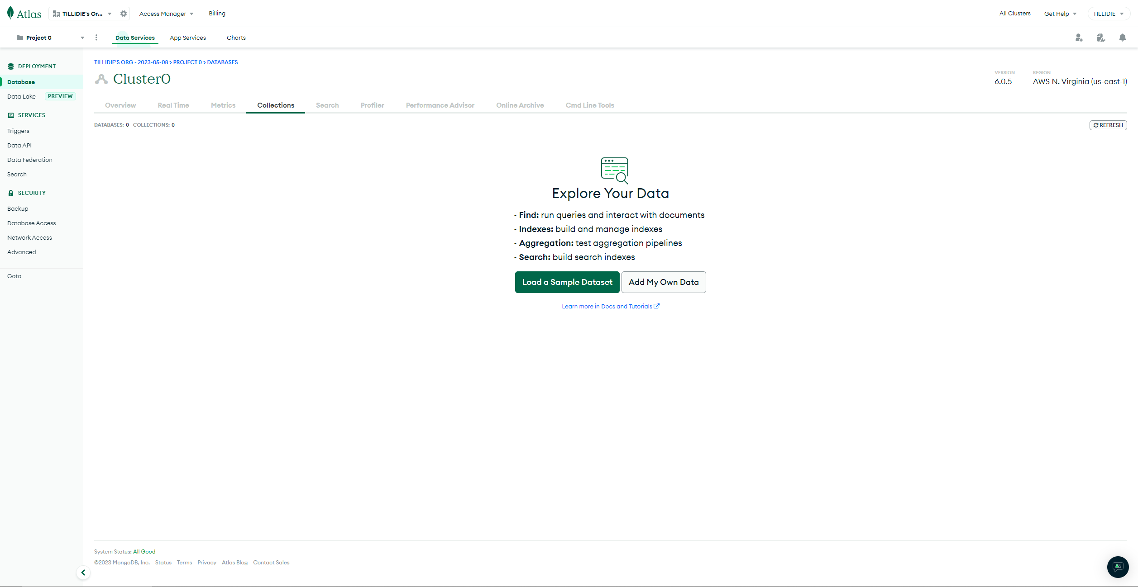Open the footer Terms link
1138x587 pixels.
coord(184,562)
